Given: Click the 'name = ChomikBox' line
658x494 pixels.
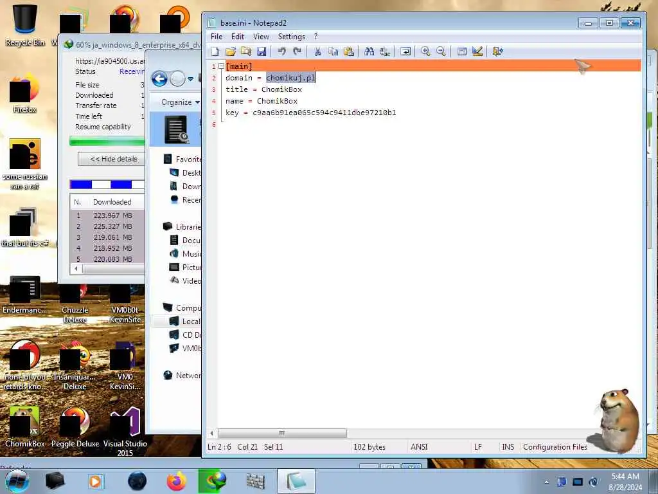Looking at the screenshot, I should [x=262, y=101].
